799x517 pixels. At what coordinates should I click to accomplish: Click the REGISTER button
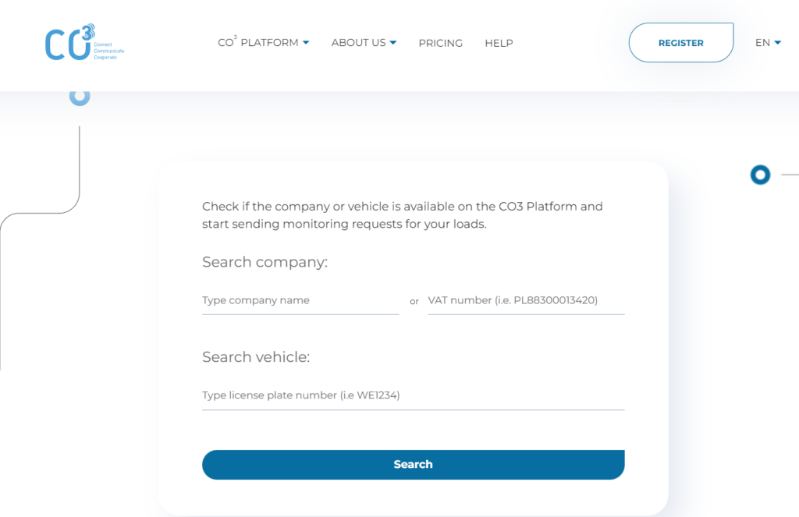(x=680, y=43)
